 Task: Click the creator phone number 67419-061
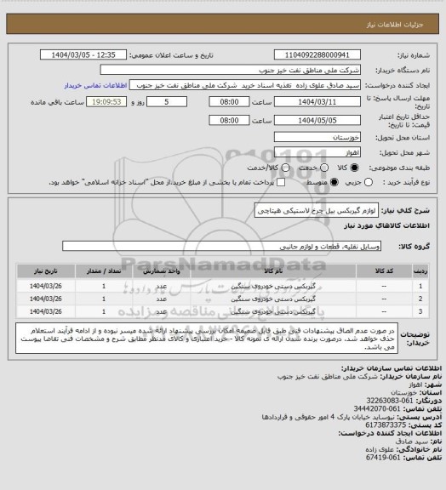coord(383,458)
